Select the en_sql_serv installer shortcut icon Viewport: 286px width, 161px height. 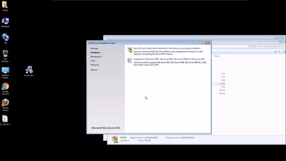click(x=29, y=71)
